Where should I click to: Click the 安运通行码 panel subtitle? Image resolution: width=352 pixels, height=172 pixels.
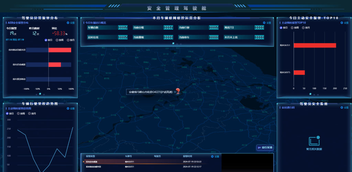click(288, 107)
